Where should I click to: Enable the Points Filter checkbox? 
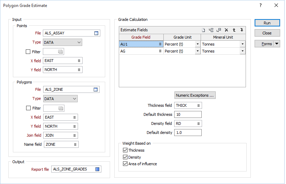[28, 52]
